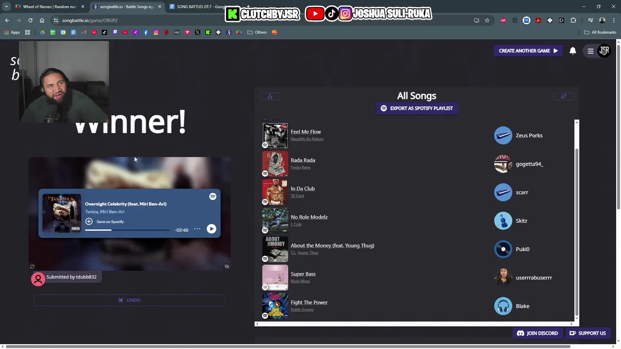Click scarr player avatar
The image size is (621, 349).
[x=503, y=192]
